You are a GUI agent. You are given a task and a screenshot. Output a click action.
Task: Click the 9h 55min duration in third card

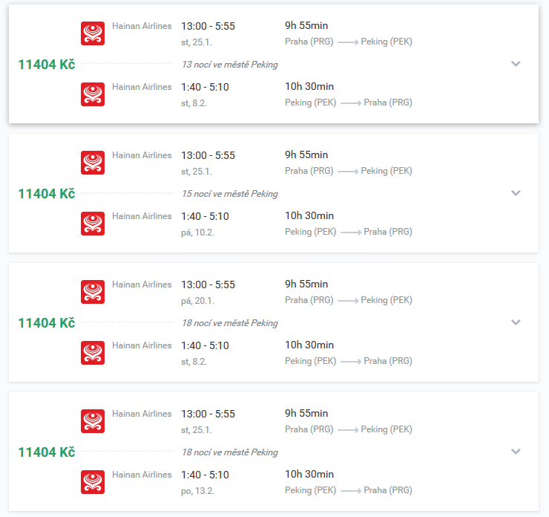[306, 284]
